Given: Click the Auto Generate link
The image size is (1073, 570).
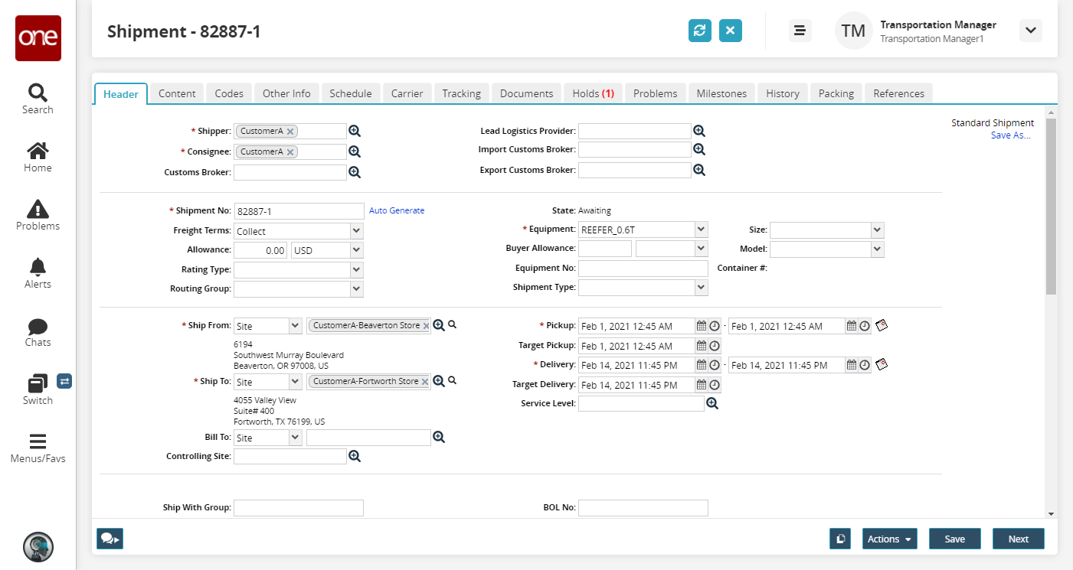Looking at the screenshot, I should 397,210.
